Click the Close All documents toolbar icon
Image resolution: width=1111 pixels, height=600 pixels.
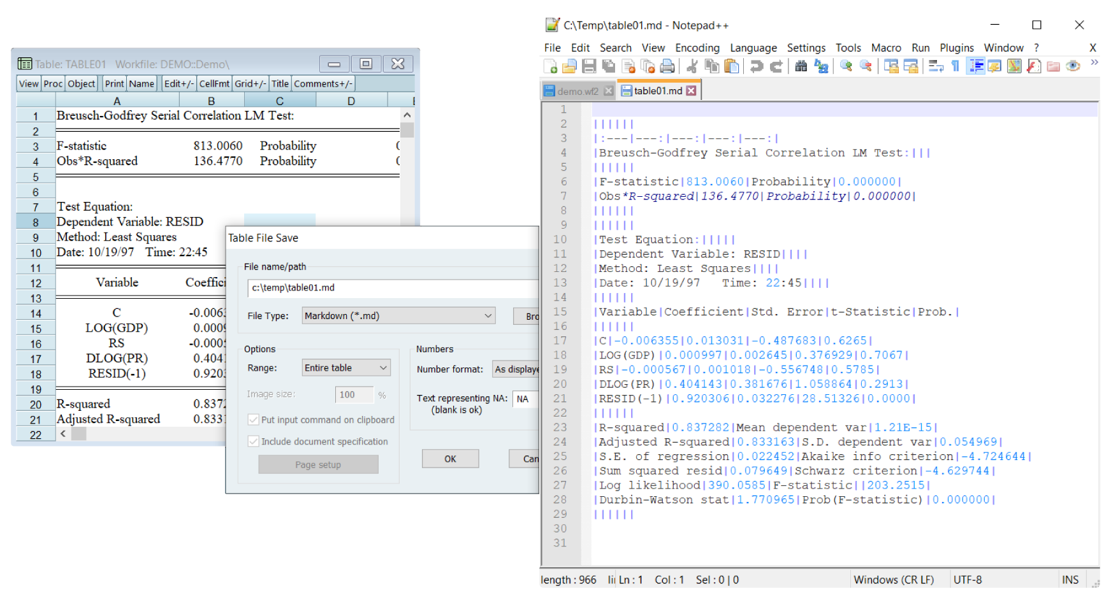pos(648,66)
